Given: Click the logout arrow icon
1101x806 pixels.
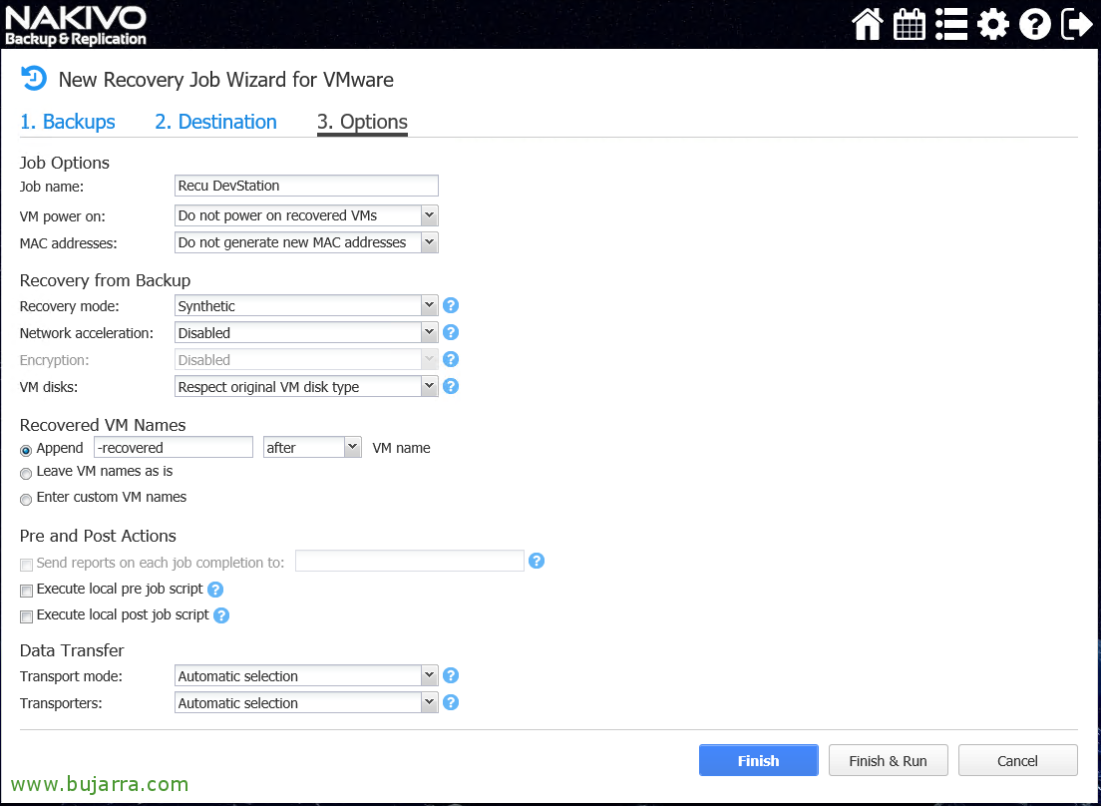Looking at the screenshot, I should 1076,25.
